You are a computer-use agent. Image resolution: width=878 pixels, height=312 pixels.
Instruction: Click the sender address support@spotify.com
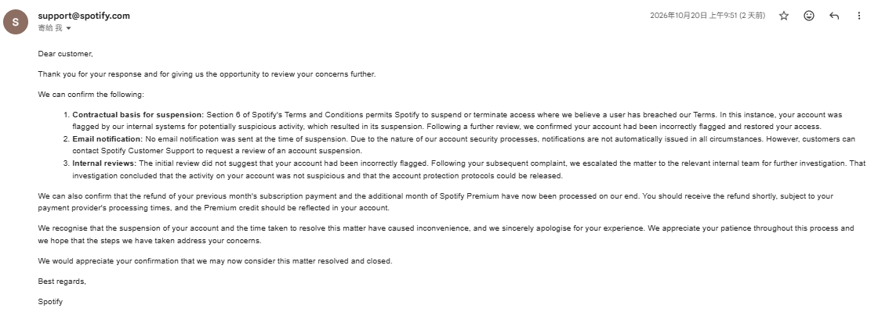(x=84, y=16)
